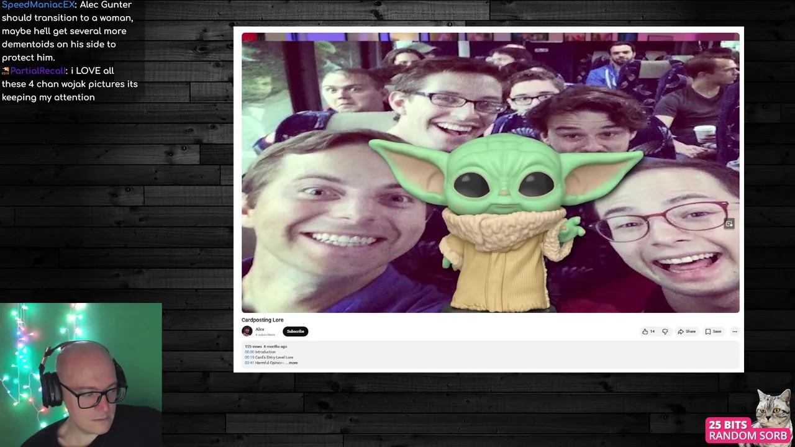Screen dimensions: 795x447
Task: Like the Cardposting Lore video
Action: pos(648,332)
